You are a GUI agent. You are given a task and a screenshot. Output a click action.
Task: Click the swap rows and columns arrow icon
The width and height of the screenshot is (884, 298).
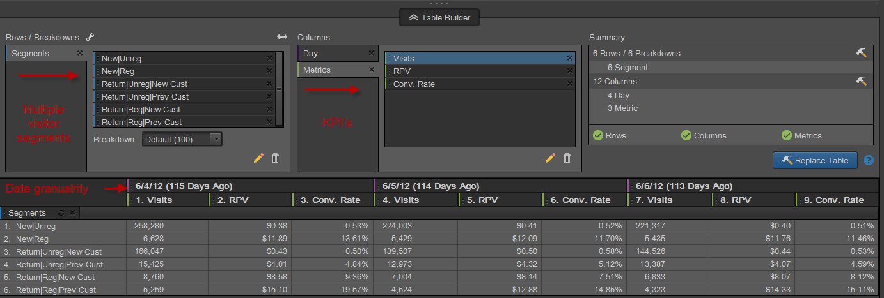tap(282, 38)
